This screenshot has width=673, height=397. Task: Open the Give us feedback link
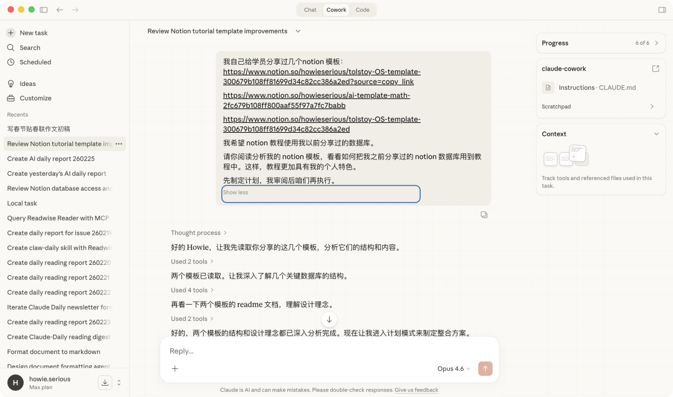pyautogui.click(x=416, y=390)
